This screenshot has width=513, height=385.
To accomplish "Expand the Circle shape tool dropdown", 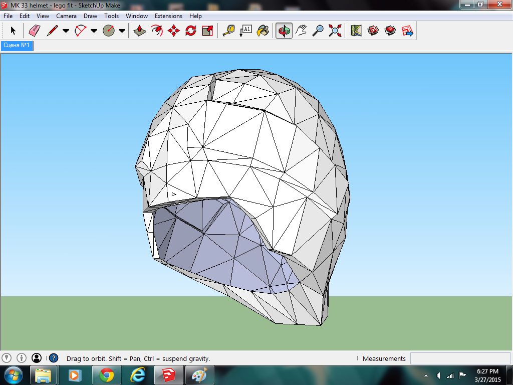I will point(122,31).
